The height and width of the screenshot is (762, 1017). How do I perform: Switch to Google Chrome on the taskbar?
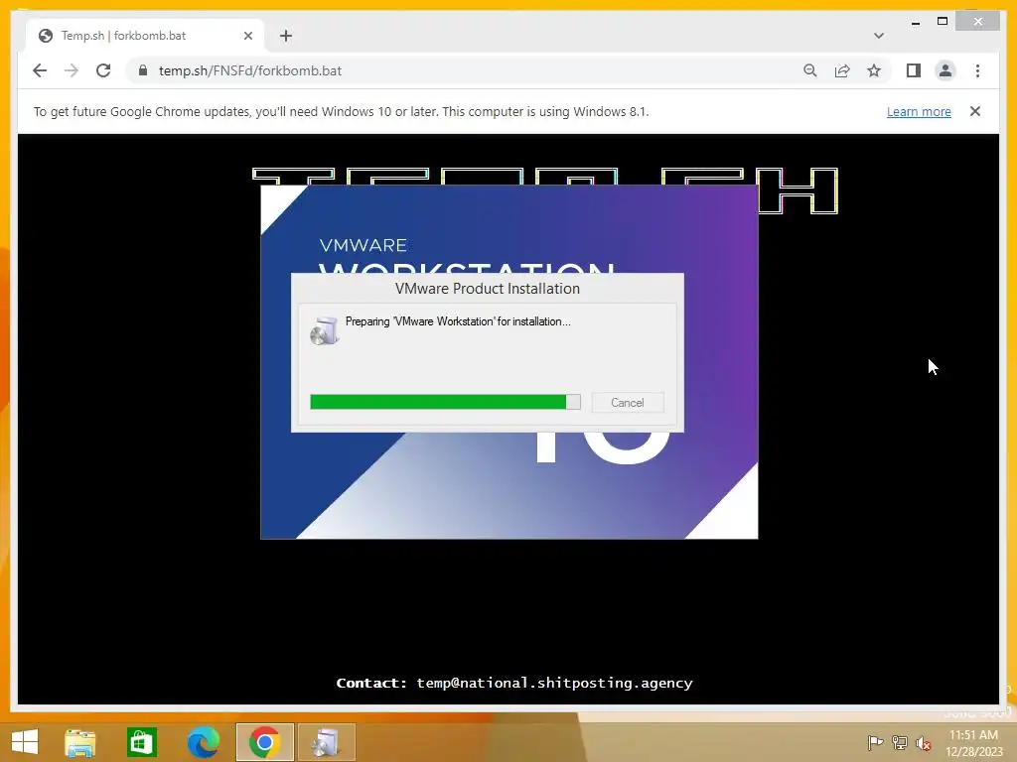click(x=264, y=742)
